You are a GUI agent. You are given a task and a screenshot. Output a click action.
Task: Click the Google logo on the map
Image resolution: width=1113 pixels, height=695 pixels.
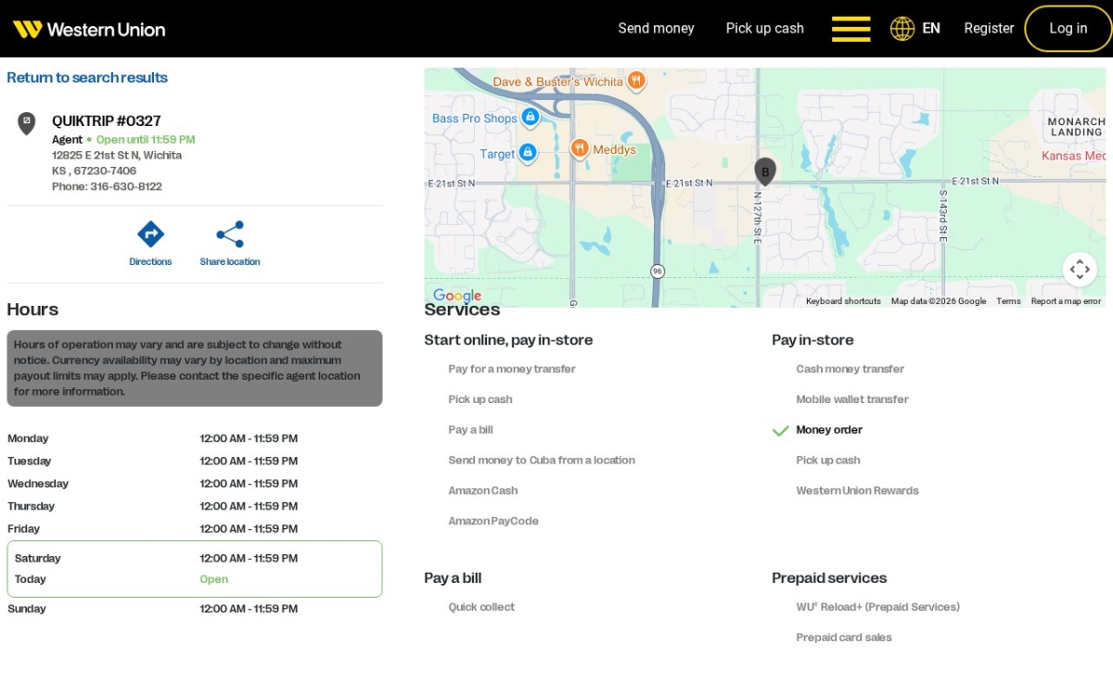pyautogui.click(x=457, y=296)
